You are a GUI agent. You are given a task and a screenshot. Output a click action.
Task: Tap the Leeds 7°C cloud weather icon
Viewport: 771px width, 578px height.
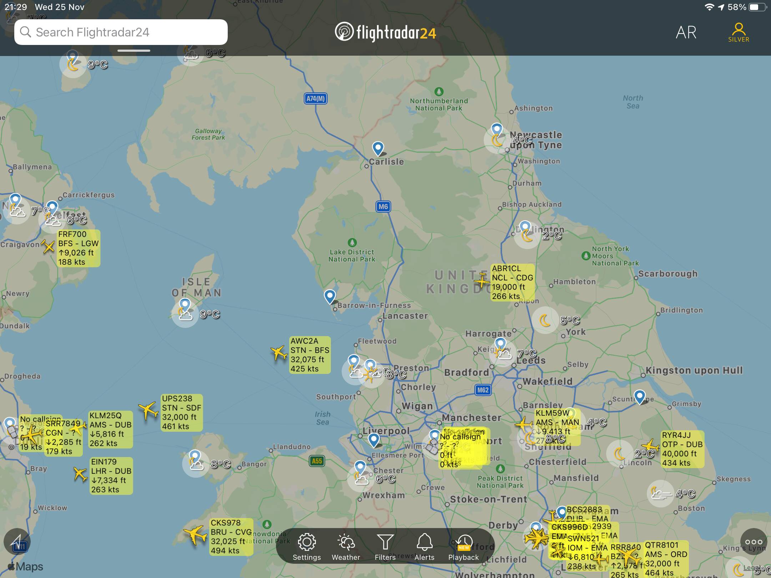click(503, 354)
